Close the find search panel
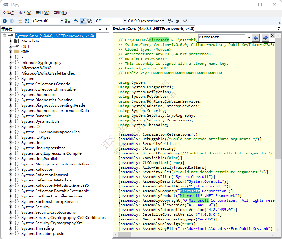The height and width of the screenshot is (239, 282). click(273, 36)
